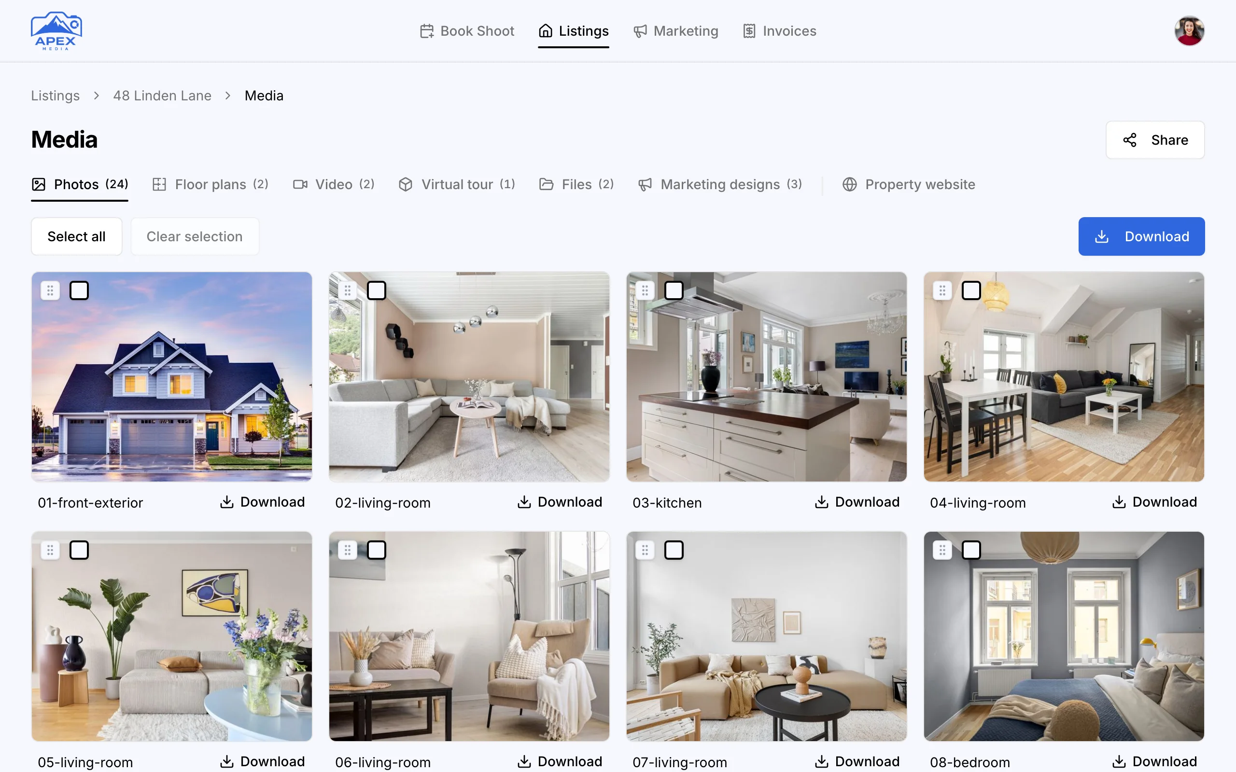Open the Video tab
Viewport: 1236px width, 772px height.
point(334,184)
